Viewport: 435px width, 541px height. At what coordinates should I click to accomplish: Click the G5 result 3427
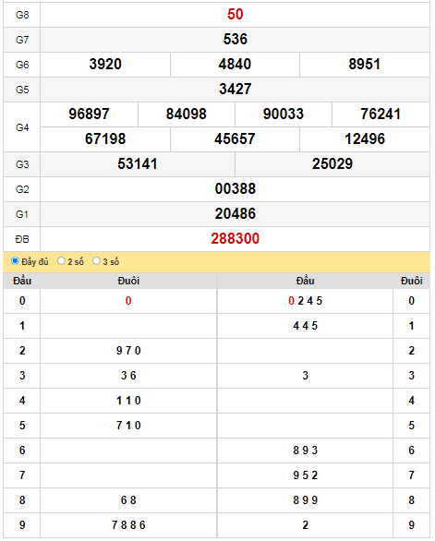pyautogui.click(x=236, y=89)
